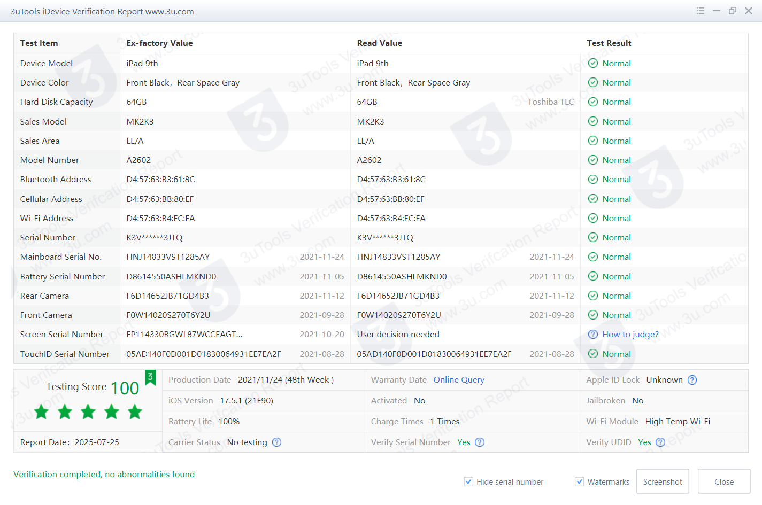Open the title bar menu list icon
This screenshot has height=505, width=762.
[700, 11]
